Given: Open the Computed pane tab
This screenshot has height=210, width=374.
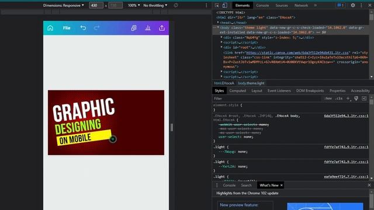Looking at the screenshot, I should pos(238,91).
